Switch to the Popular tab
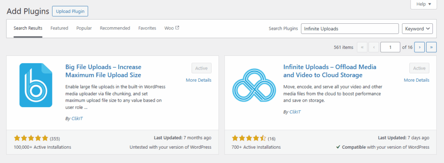This screenshot has width=444, height=163. pyautogui.click(x=84, y=28)
